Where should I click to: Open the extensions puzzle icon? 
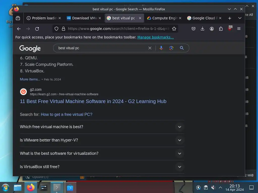coord(221,29)
